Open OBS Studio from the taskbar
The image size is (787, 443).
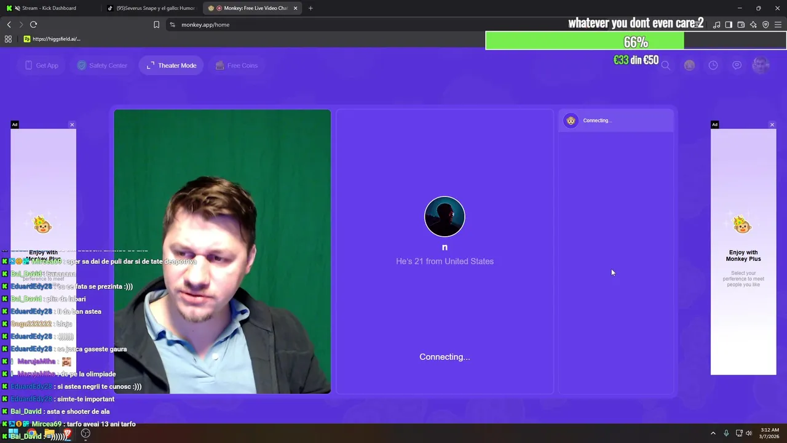(85, 433)
